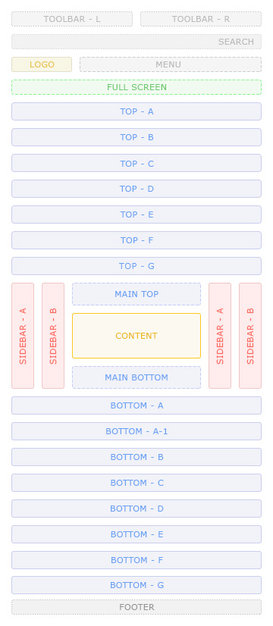Click the MAIN TOP block

pos(136,294)
